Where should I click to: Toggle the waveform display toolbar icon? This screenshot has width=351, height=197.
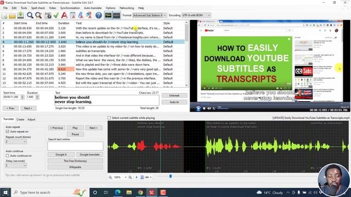pyautogui.click(x=108, y=15)
